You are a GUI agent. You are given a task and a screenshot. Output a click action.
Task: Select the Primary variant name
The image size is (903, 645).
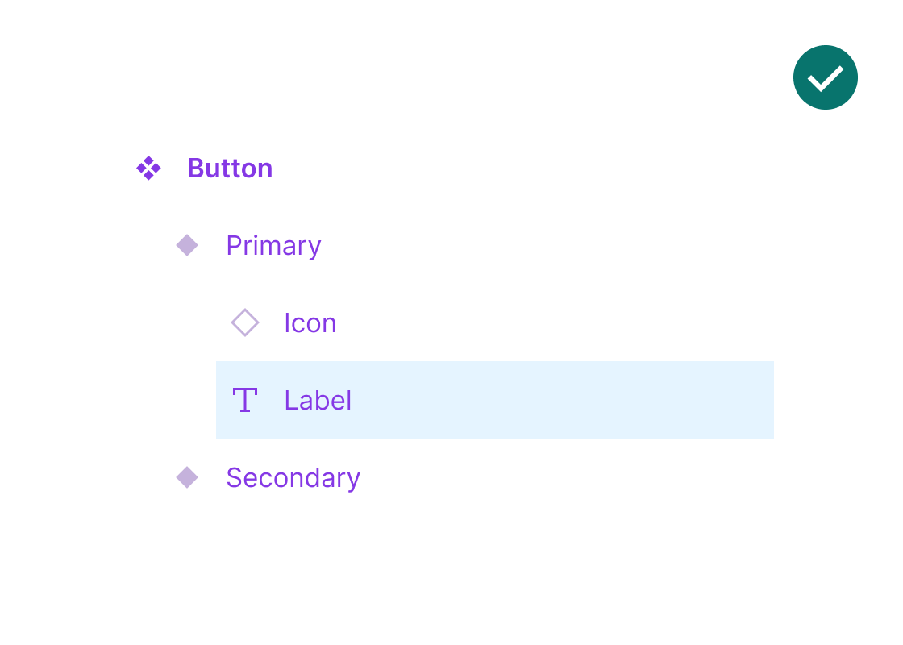click(273, 246)
